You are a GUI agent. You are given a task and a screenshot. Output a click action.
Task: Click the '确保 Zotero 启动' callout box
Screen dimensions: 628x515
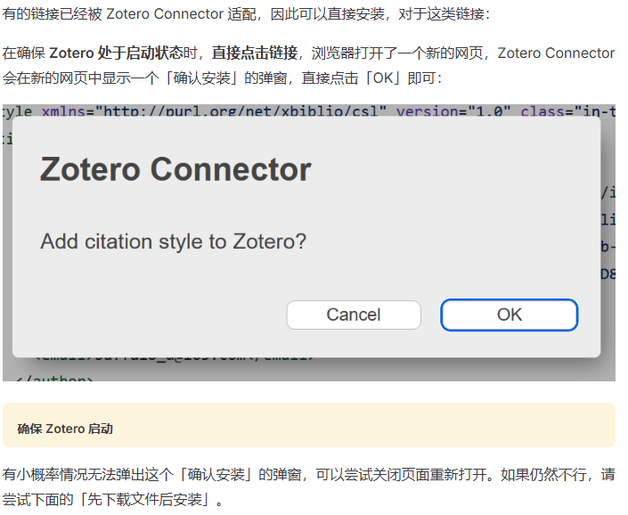[309, 425]
